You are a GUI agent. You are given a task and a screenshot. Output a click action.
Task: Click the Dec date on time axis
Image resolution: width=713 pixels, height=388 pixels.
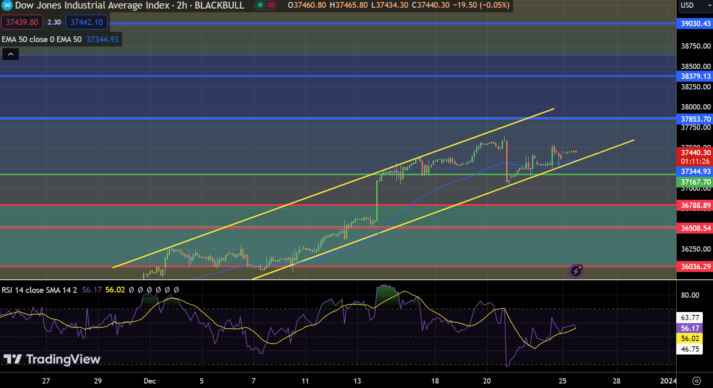pyautogui.click(x=150, y=381)
